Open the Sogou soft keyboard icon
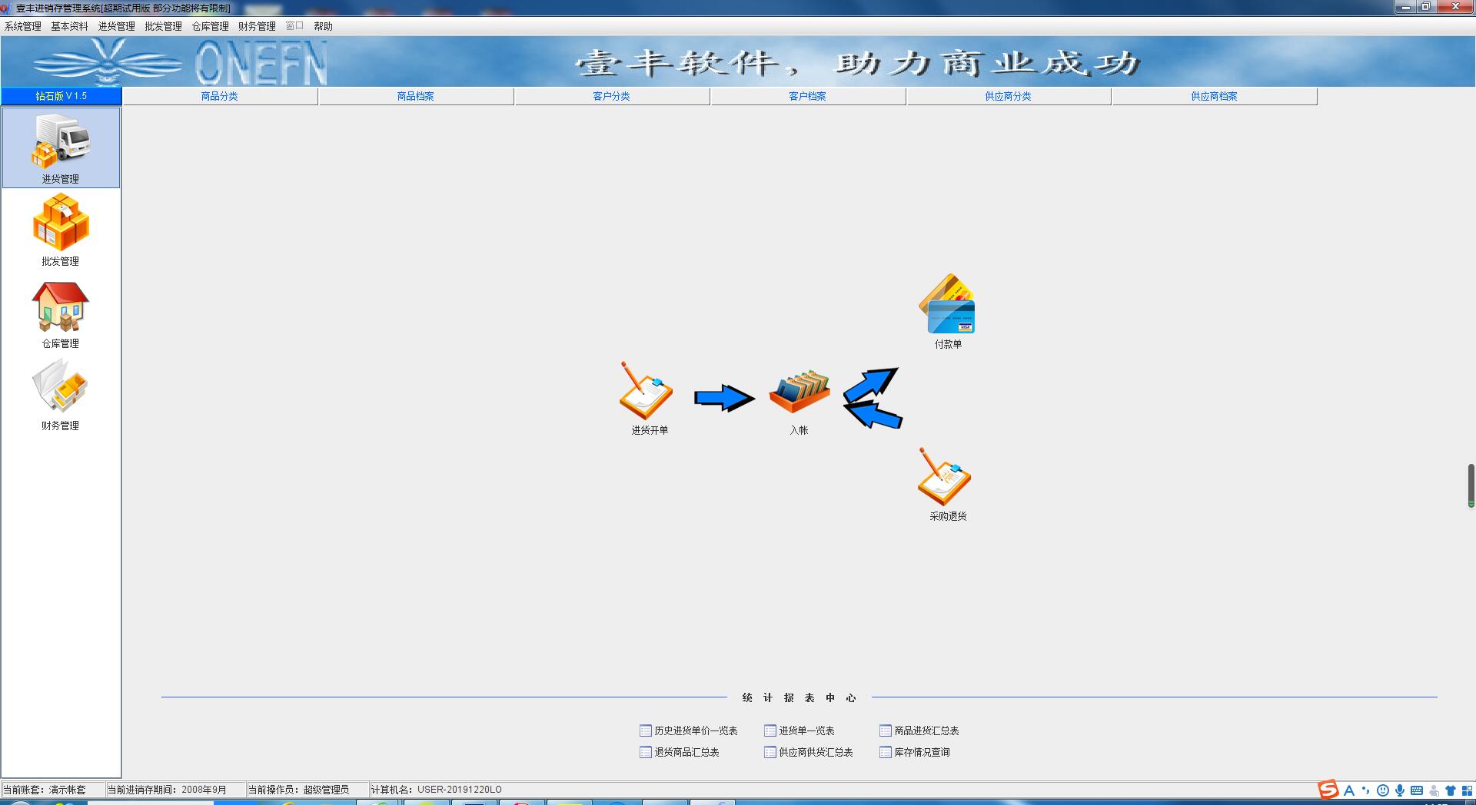This screenshot has width=1476, height=805. 1417,790
